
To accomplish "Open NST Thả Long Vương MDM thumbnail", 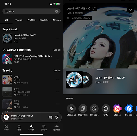I will tap(7, 59).
